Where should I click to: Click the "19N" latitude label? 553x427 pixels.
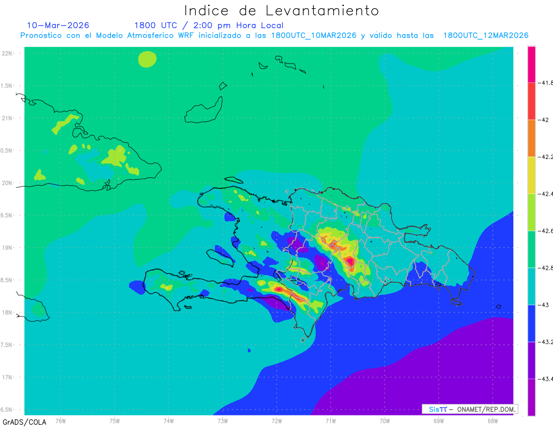[x=7, y=247]
